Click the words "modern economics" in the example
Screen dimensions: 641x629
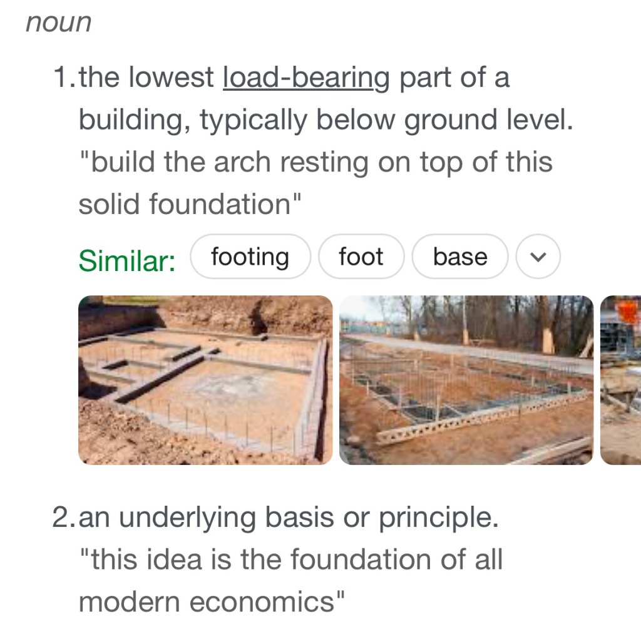pos(211,602)
